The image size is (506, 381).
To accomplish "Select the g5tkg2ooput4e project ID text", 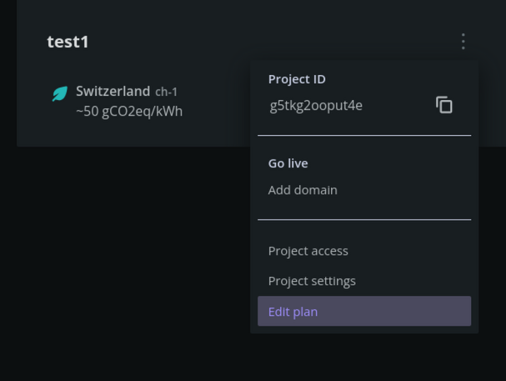I will click(x=316, y=106).
